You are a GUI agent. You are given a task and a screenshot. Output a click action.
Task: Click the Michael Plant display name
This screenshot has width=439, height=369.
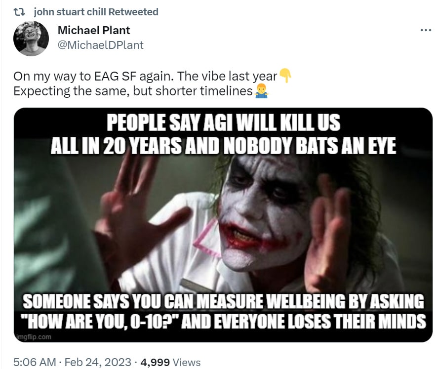[x=93, y=30]
